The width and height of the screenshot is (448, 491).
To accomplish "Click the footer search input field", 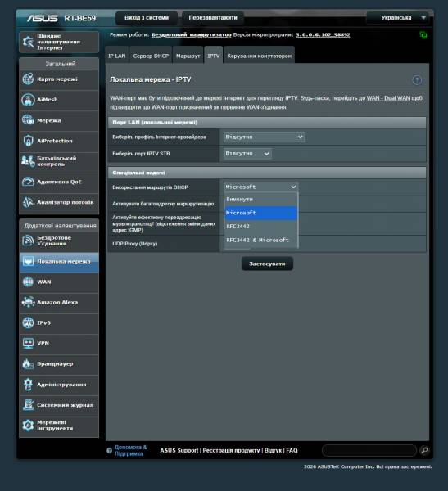I will pyautogui.click(x=369, y=450).
